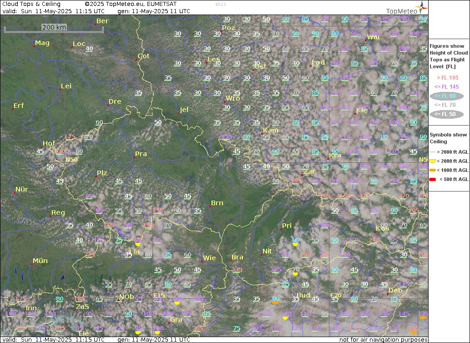Click the 'Bra' city label

tap(238, 257)
